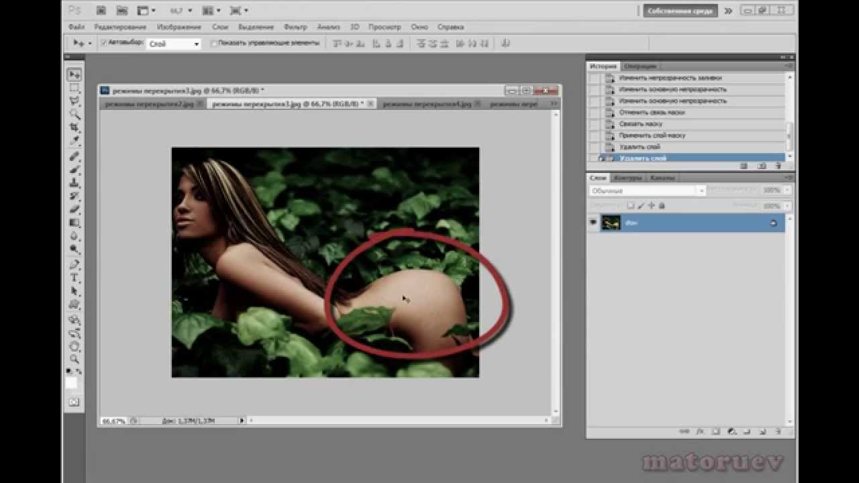Viewport: 859px width, 483px height.
Task: Toggle the lock transparent pixels option
Action: point(630,205)
